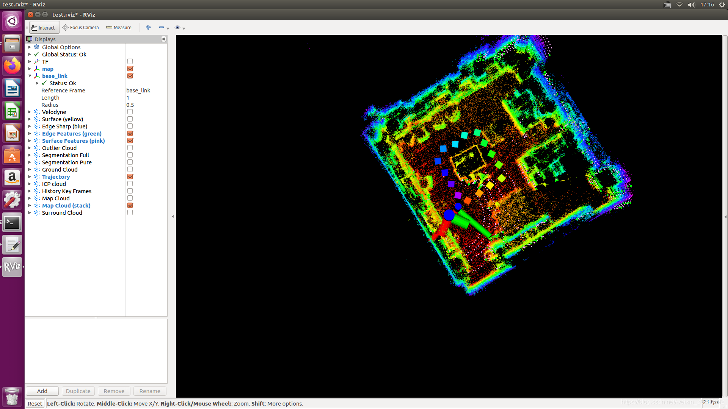Click the Surround Cloud icon
Screen dimensions: 728x409
pyautogui.click(x=37, y=212)
